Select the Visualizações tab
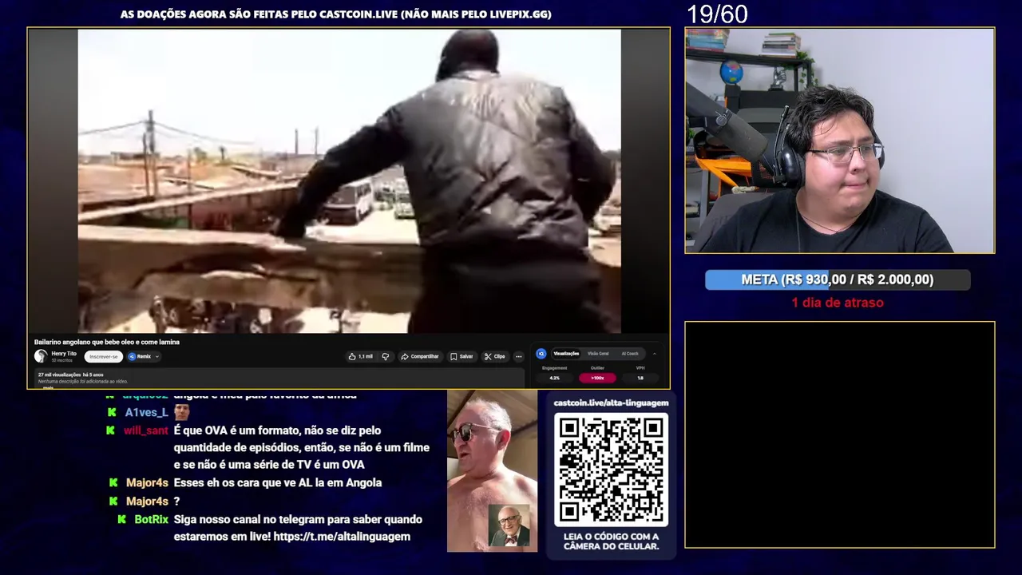Viewport: 1022px width, 575px height. 566,353
